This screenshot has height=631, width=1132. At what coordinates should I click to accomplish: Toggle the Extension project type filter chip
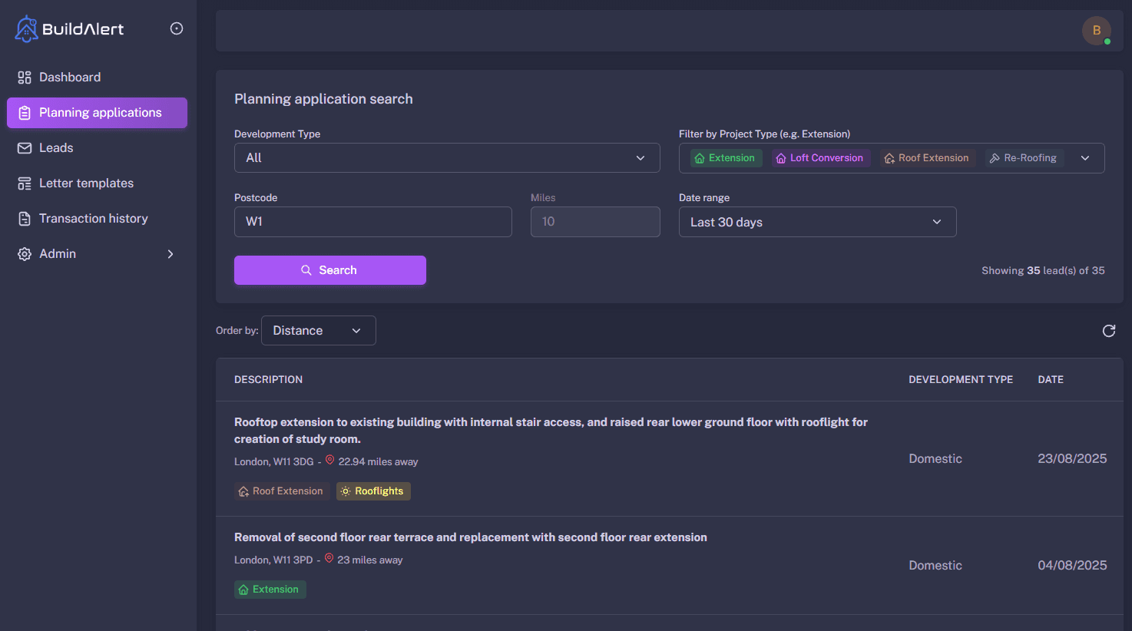pos(724,157)
